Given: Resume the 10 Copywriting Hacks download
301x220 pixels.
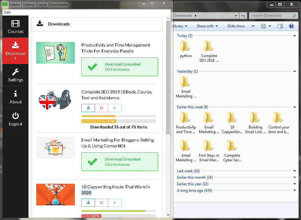Looking at the screenshot, I should (115, 203).
